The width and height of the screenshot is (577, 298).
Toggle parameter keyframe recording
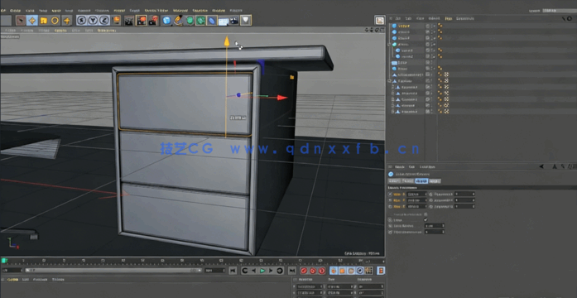(x=360, y=271)
